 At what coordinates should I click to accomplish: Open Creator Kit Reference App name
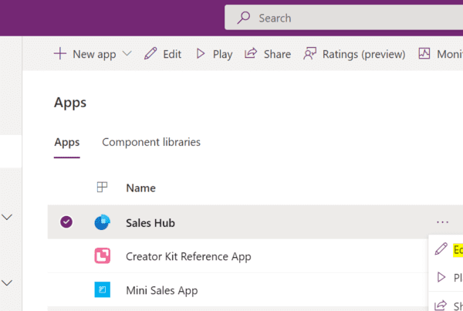pyautogui.click(x=188, y=257)
